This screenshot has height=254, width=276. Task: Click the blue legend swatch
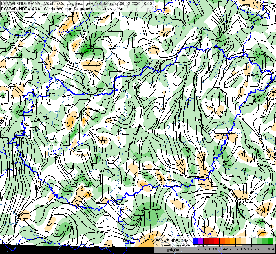point(195,241)
